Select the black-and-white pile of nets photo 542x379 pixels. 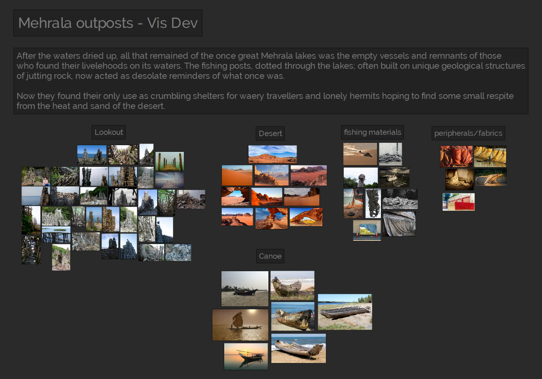pos(400,199)
